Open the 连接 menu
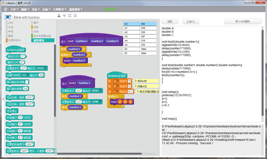 pyautogui.click(x=46, y=9)
